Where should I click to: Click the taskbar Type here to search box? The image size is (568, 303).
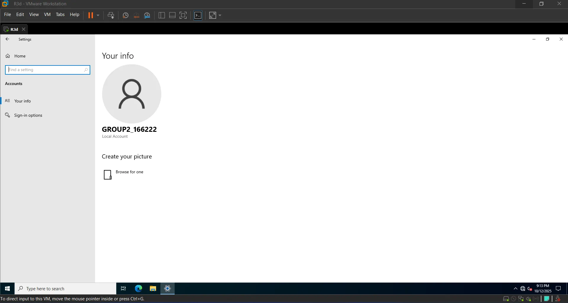click(x=65, y=289)
